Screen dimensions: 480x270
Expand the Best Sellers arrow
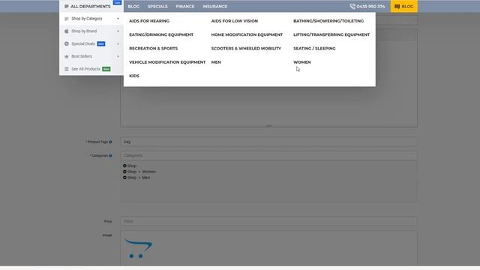(118, 56)
